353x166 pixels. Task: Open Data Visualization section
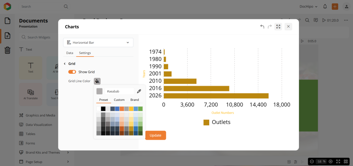click(x=36, y=125)
